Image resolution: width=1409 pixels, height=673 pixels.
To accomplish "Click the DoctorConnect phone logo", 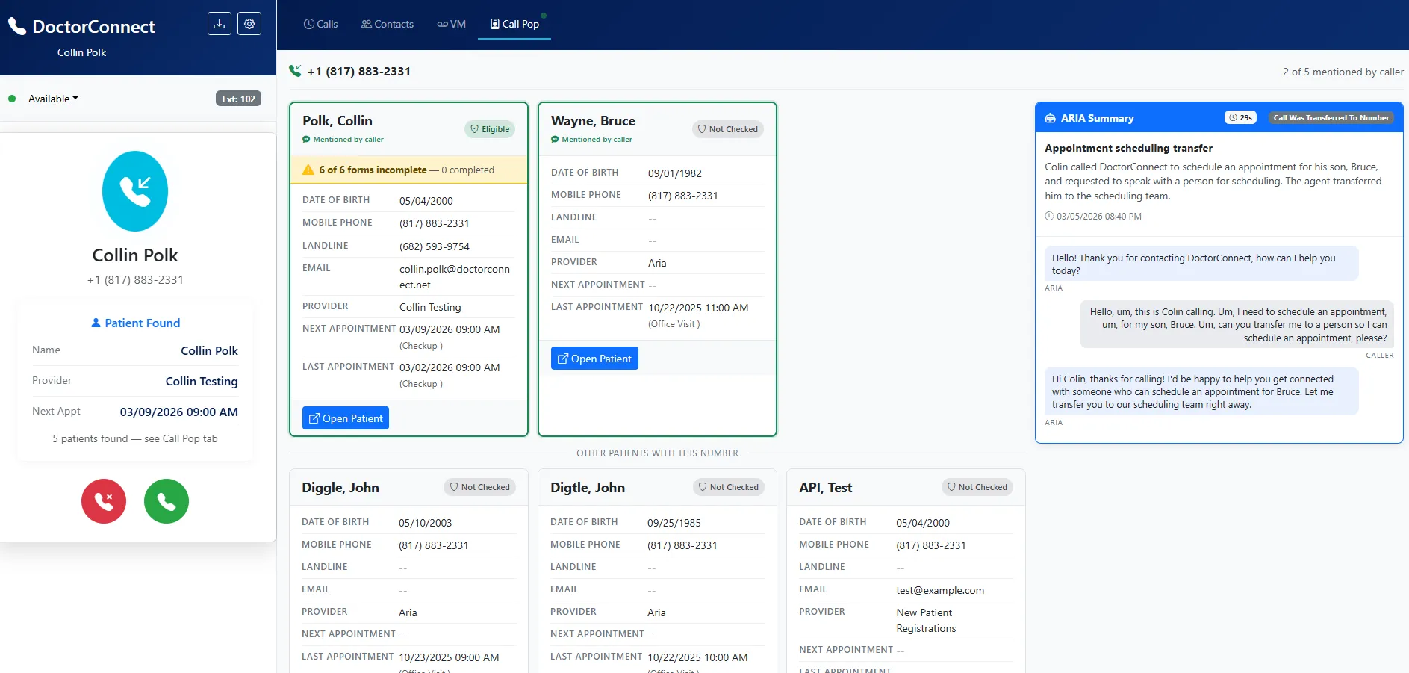I will click(17, 27).
